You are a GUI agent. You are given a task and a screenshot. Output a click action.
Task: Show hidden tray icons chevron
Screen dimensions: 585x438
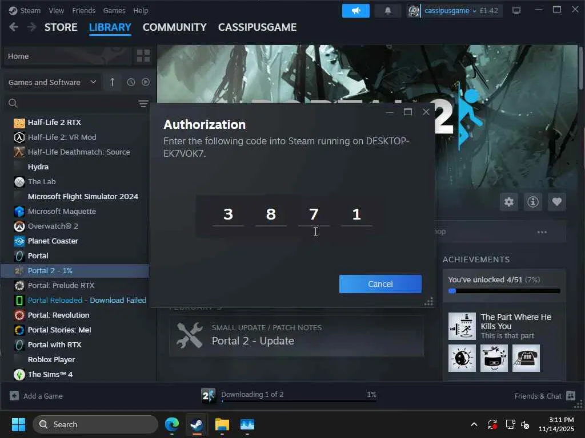(x=474, y=424)
